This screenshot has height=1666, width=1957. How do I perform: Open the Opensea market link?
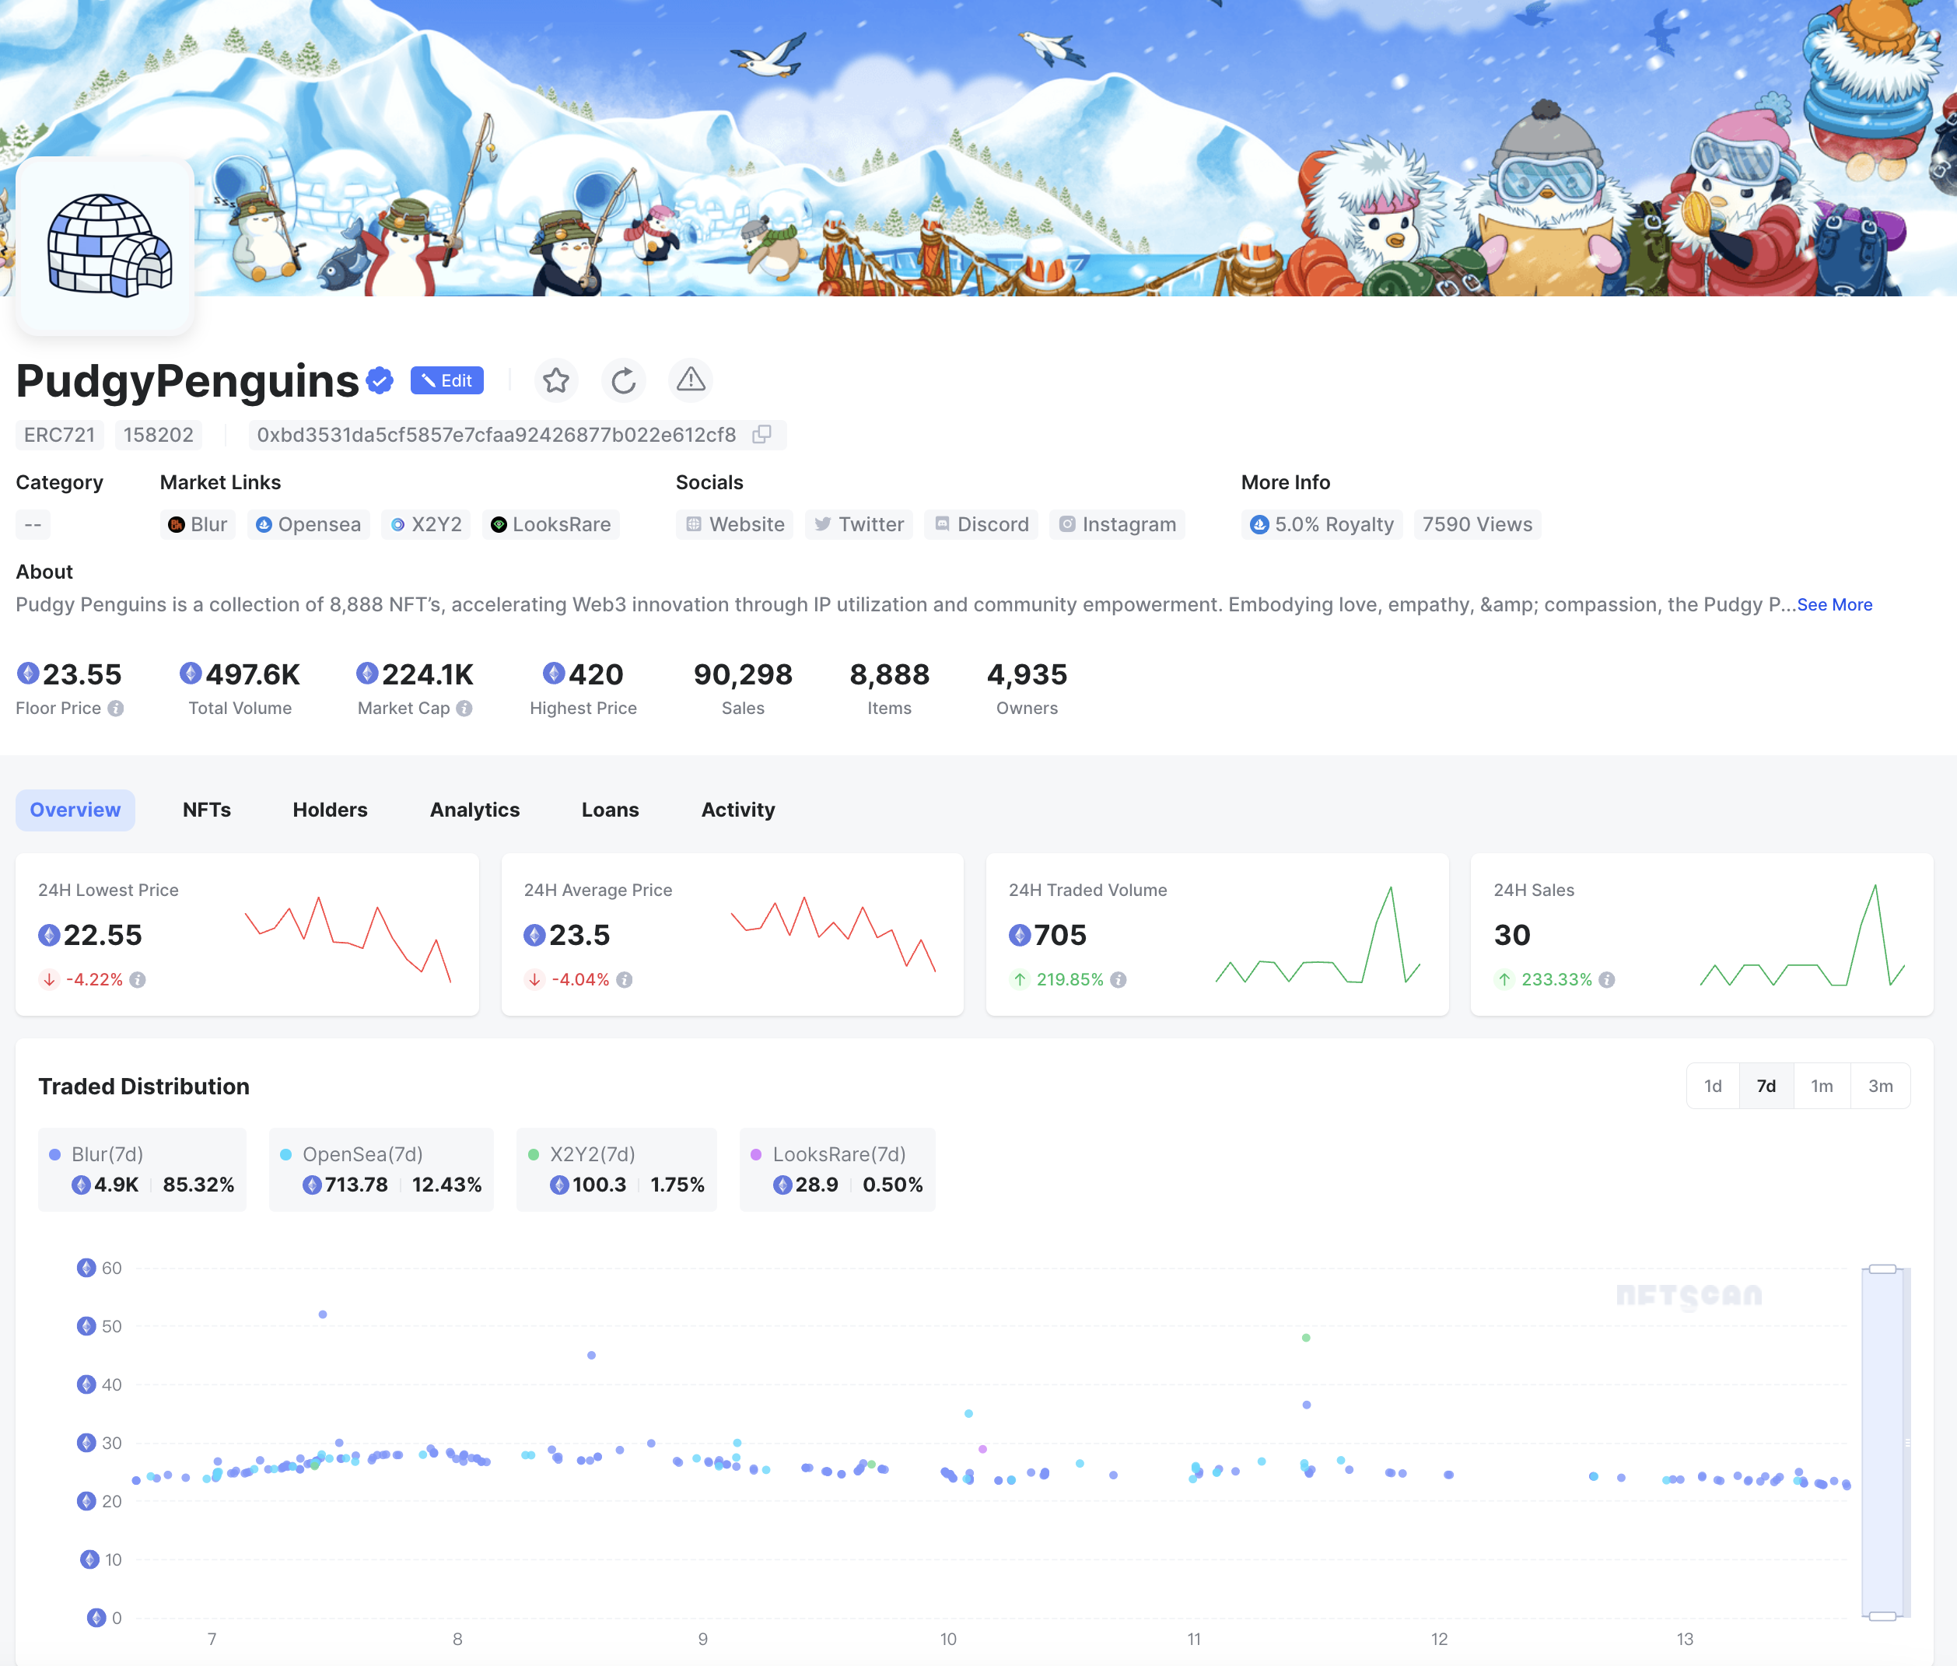coord(309,524)
